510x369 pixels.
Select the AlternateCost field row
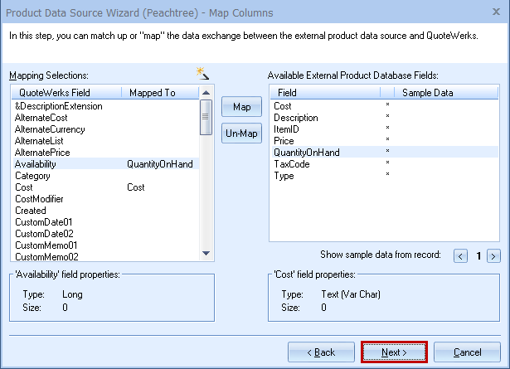pos(105,118)
